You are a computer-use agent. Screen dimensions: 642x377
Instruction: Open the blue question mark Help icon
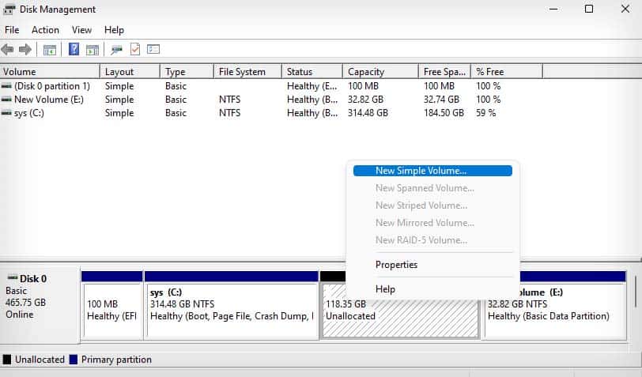point(74,50)
